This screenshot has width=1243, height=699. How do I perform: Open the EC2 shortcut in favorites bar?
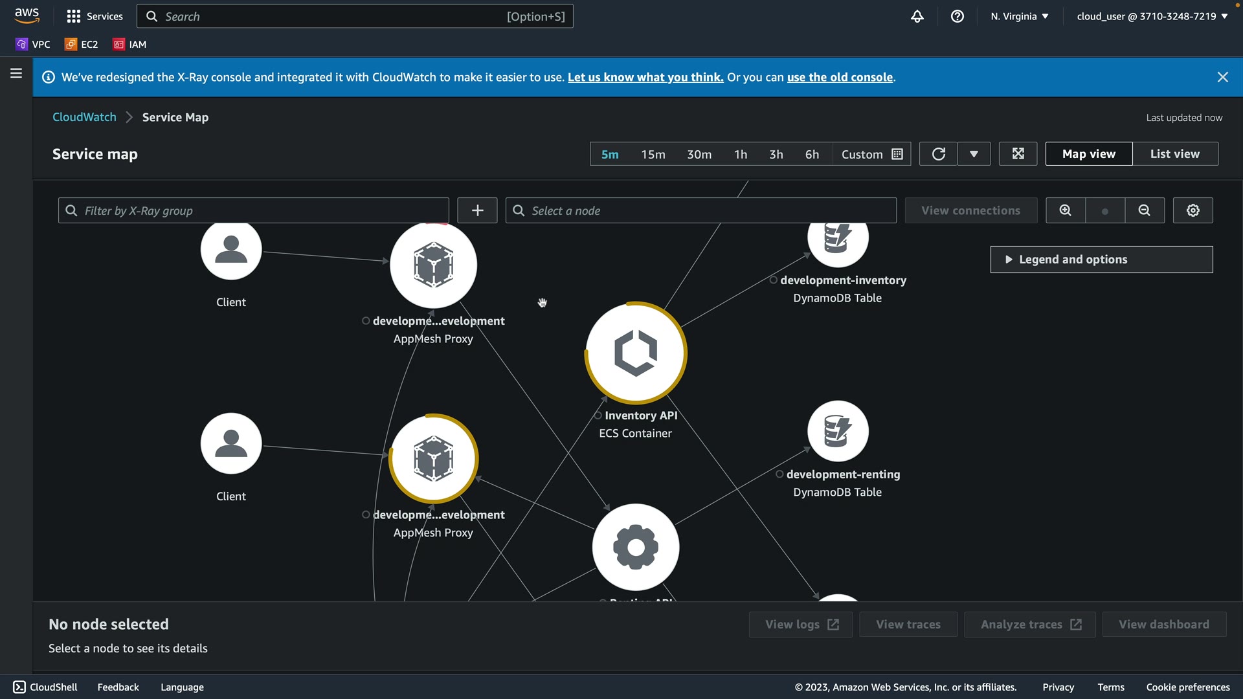tap(82, 44)
